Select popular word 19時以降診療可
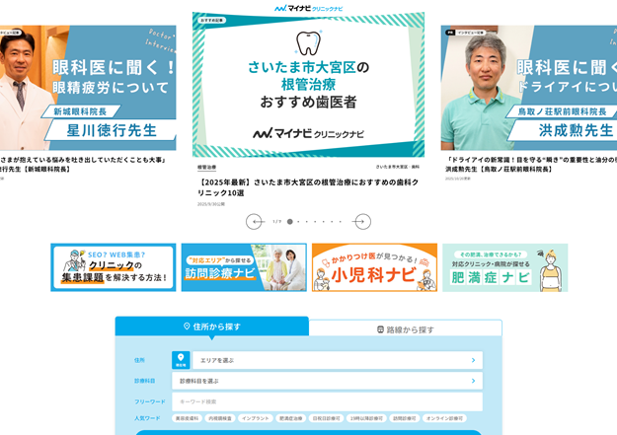This screenshot has width=617, height=435. pos(366,418)
